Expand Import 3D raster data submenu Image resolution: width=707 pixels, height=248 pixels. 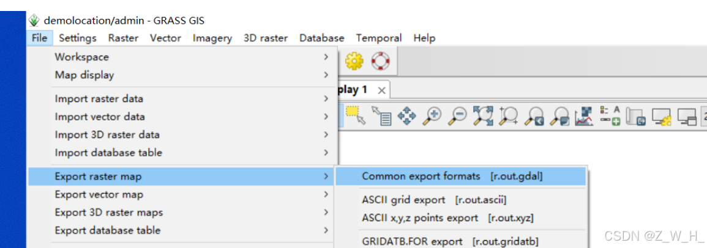pos(182,134)
